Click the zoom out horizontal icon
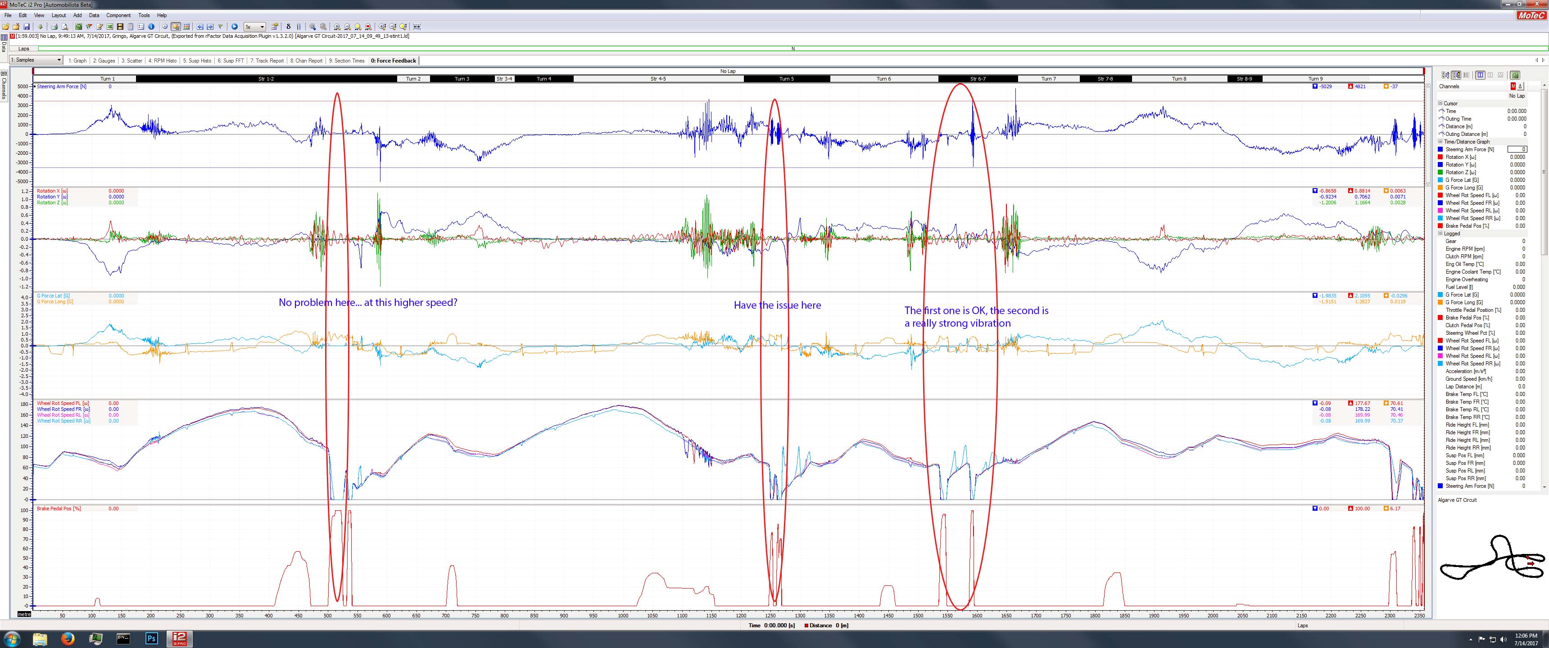The width and height of the screenshot is (1549, 648). pyautogui.click(x=348, y=27)
